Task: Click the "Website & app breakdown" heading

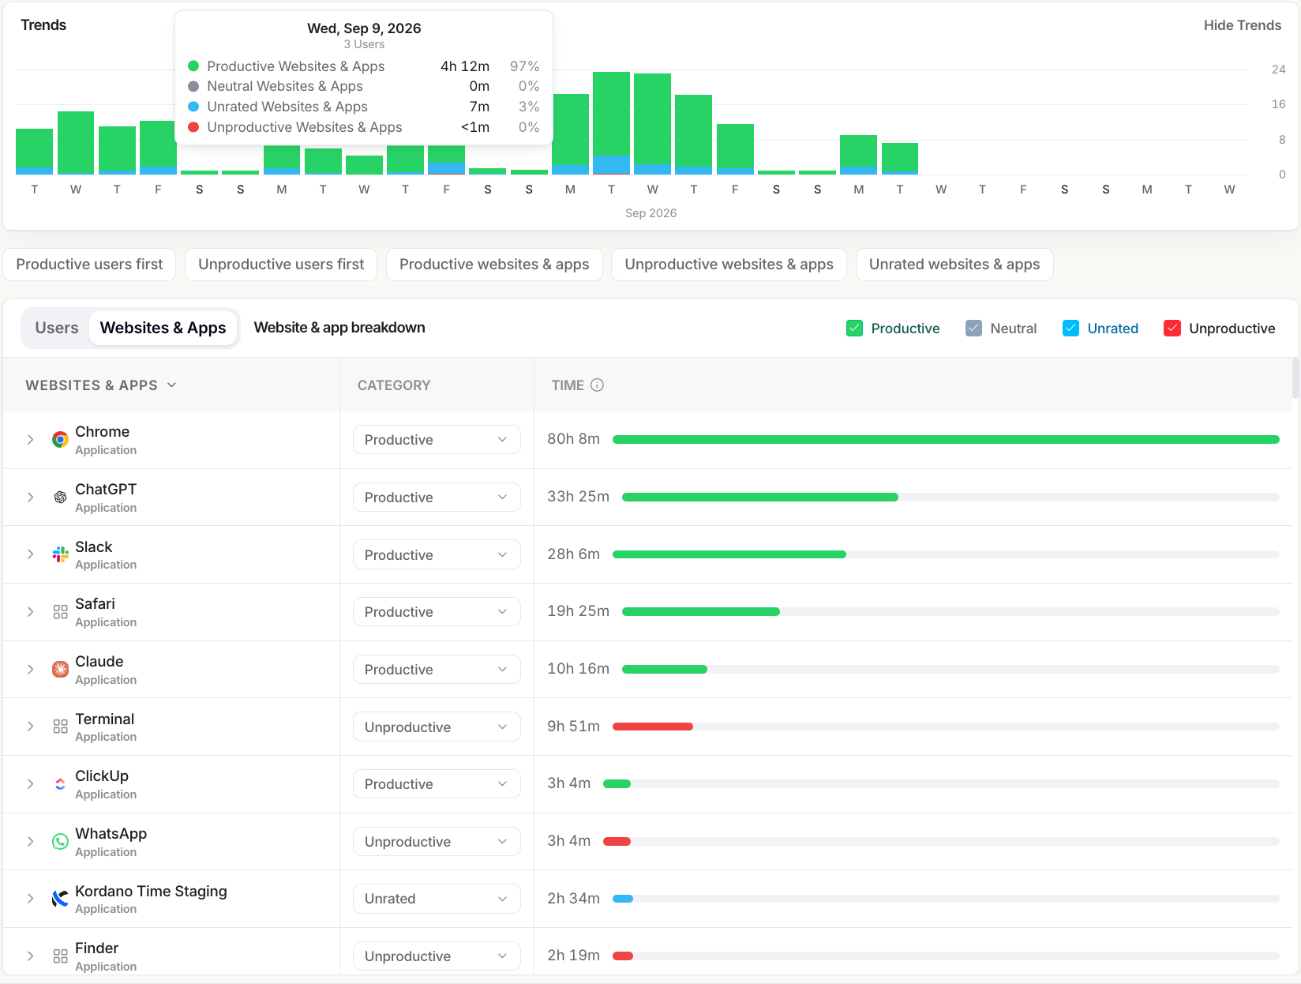Action: click(339, 328)
